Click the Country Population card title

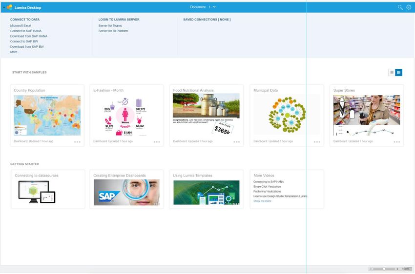(29, 90)
